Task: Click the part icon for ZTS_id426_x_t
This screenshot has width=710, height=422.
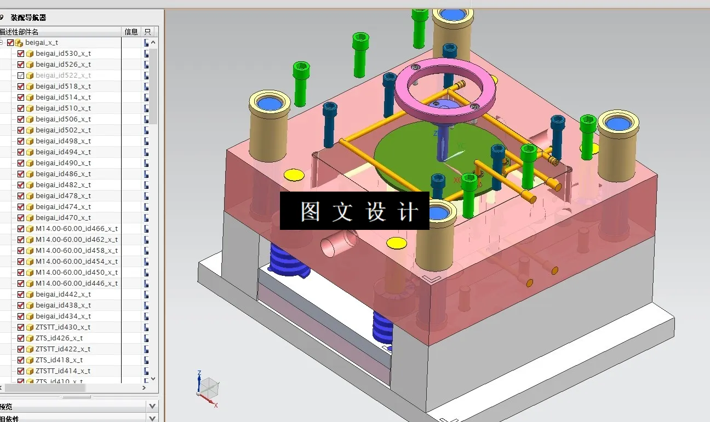Action: tap(30, 338)
